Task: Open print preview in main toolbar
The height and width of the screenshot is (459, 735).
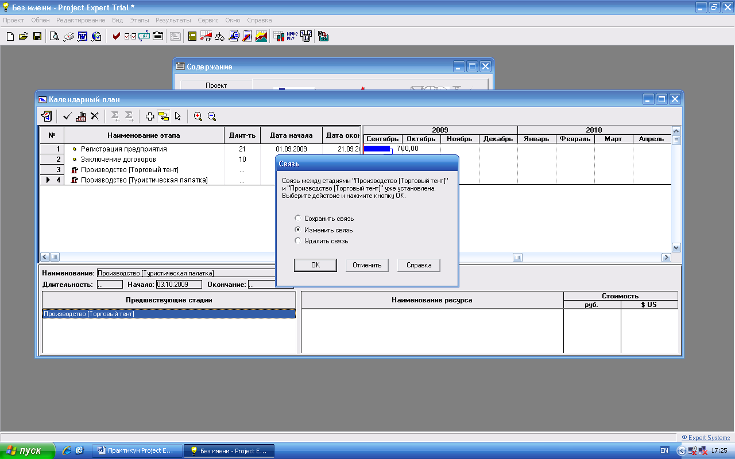Action: point(55,36)
